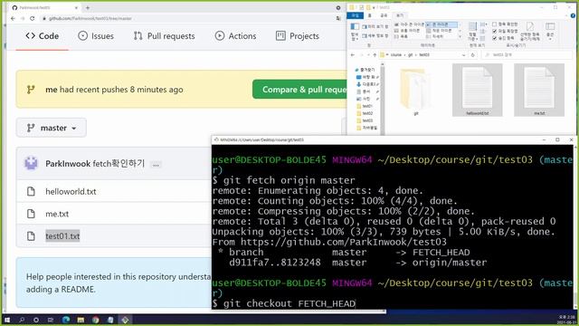Toggle file name extensions checkbox
The width and height of the screenshot is (579, 326).
pyautogui.click(x=505, y=31)
